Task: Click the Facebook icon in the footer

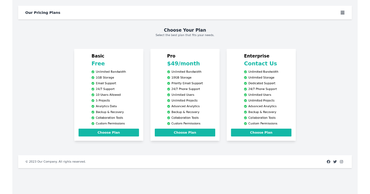Action: click(x=328, y=161)
